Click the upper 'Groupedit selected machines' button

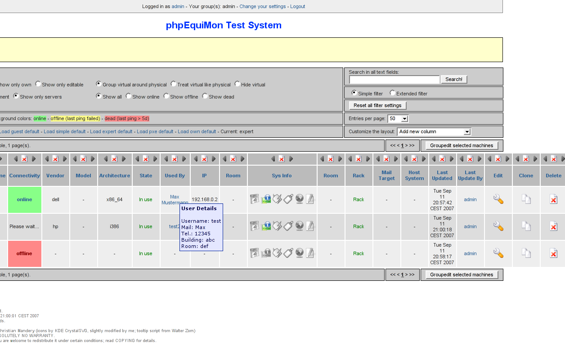pos(462,145)
